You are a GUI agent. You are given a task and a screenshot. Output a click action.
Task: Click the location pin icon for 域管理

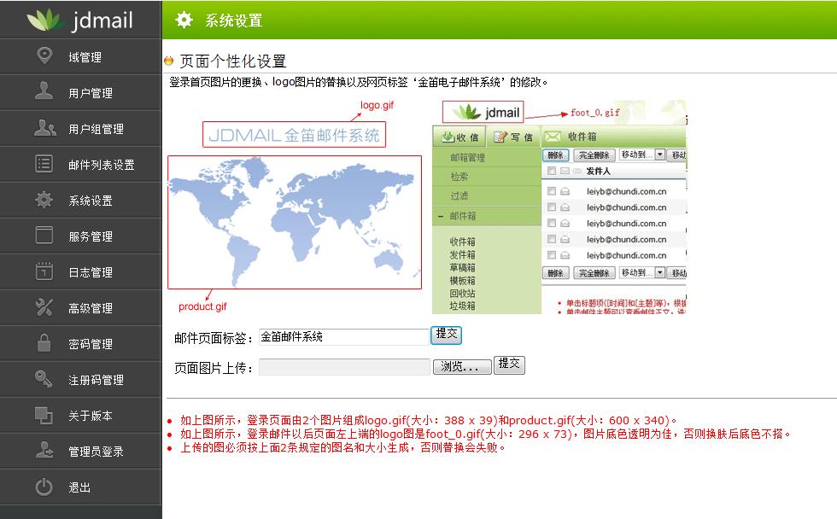pyautogui.click(x=44, y=55)
